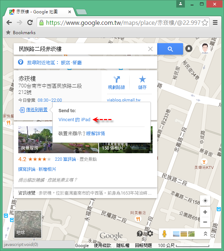Minimize the Chrome window
The height and width of the screenshot is (251, 224).
[x=192, y=4]
